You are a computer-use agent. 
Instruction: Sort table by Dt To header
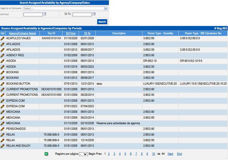[87, 33]
